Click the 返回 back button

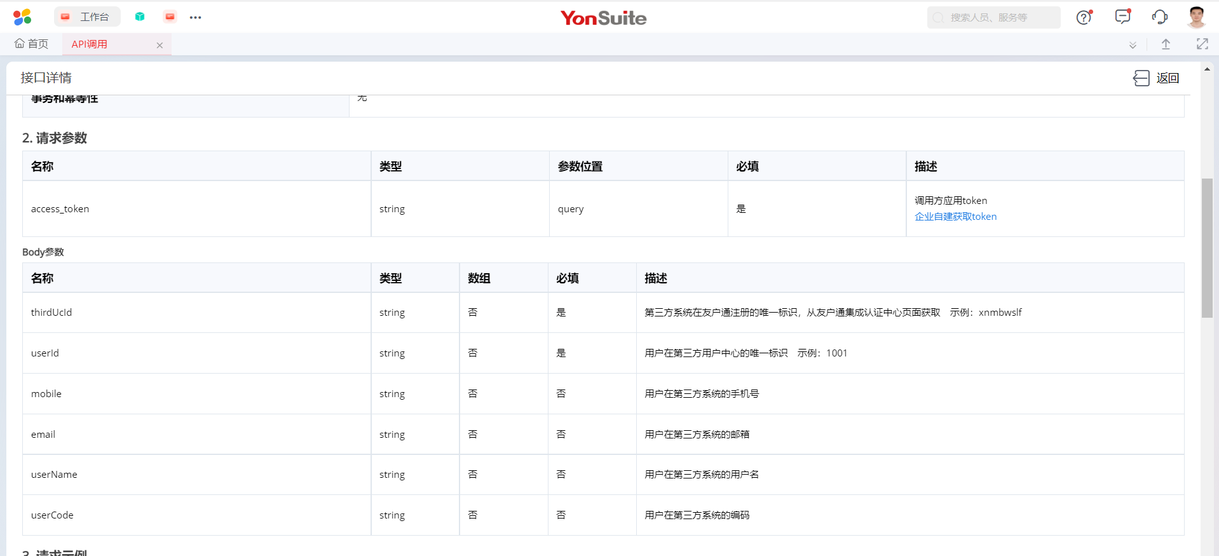coord(1157,78)
